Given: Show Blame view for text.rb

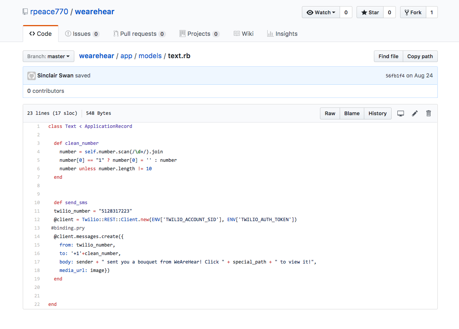Looking at the screenshot, I should point(352,113).
